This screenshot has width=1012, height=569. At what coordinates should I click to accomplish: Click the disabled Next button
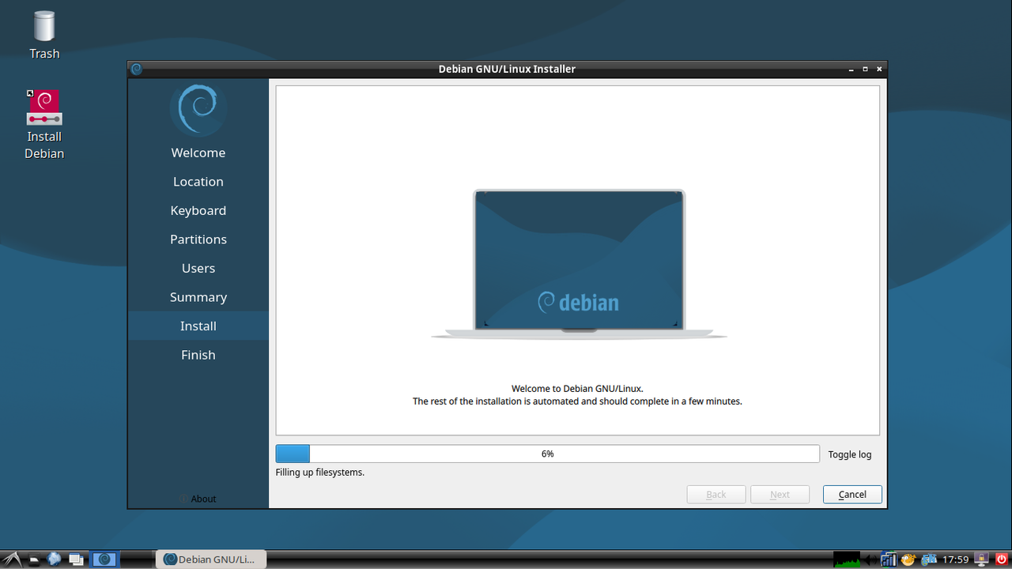tap(780, 494)
